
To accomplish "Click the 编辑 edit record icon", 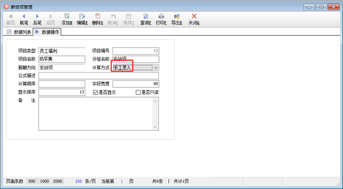I will click(82, 16).
